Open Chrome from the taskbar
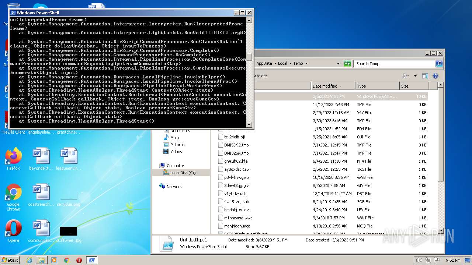The width and height of the screenshot is (472, 265). coord(67,260)
